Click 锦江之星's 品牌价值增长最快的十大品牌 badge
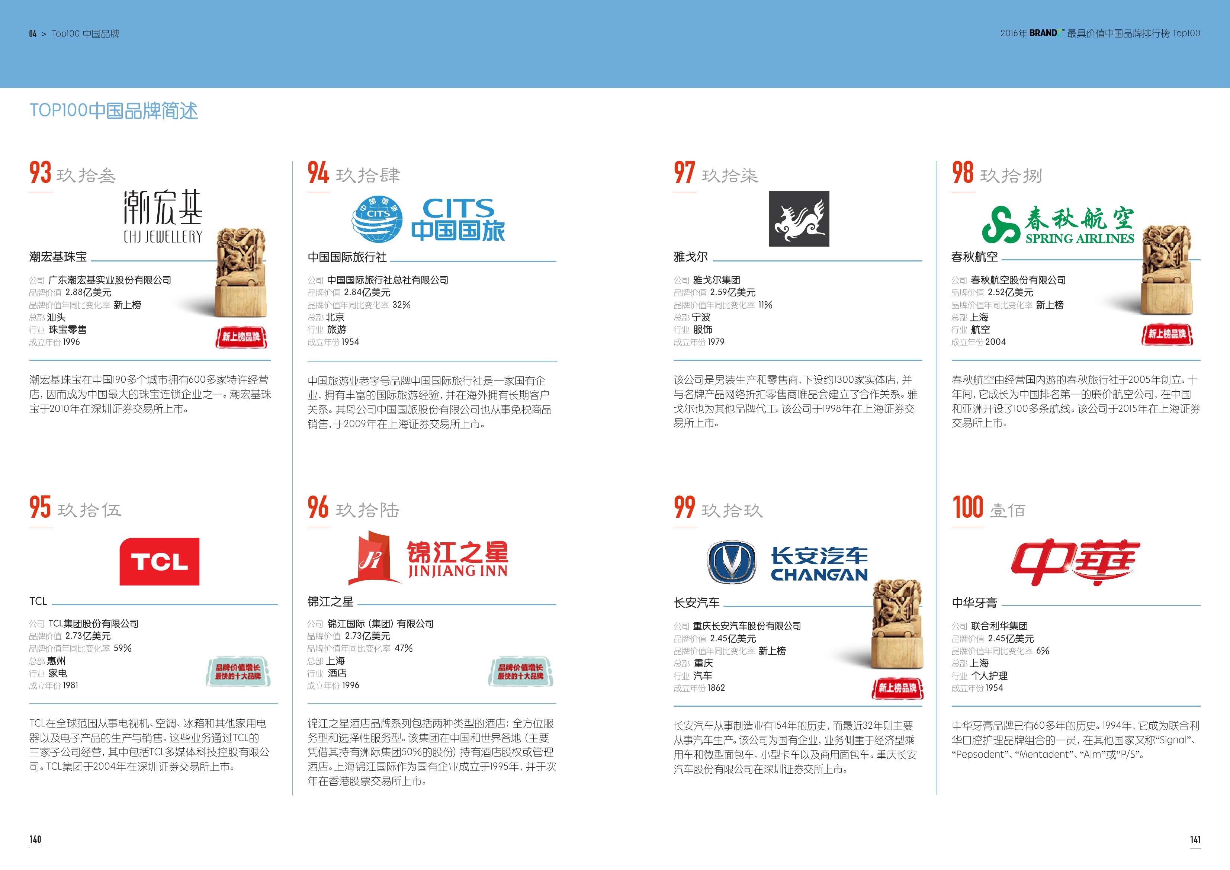Viewport: 1230px width, 870px height. [x=521, y=672]
